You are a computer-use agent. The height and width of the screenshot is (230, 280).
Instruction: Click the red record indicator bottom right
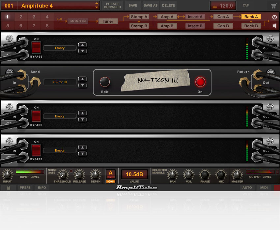point(277,188)
